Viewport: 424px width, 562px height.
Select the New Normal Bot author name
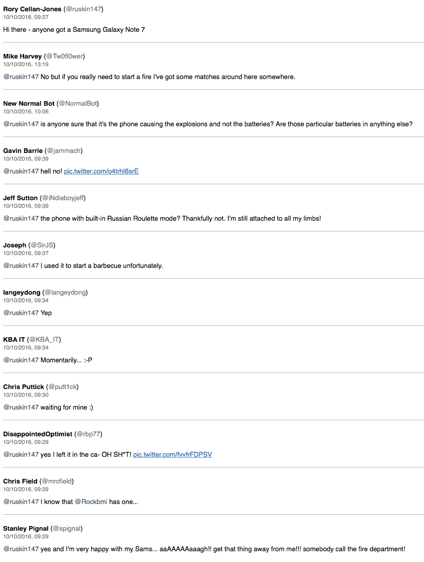29,104
